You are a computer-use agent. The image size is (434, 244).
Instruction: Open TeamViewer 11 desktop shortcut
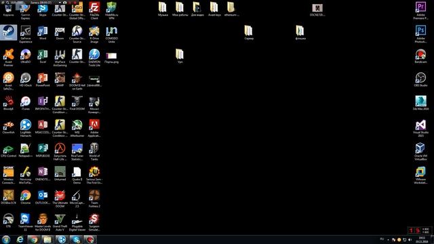[x=26, y=222]
